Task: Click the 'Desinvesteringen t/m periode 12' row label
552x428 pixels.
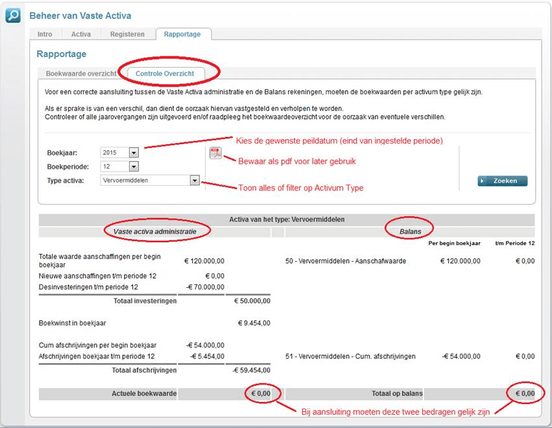Action: tap(88, 287)
